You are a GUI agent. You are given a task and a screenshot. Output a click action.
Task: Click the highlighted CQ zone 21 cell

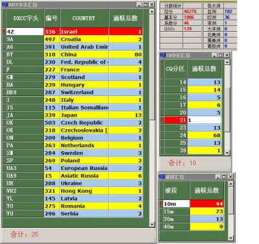(175, 120)
